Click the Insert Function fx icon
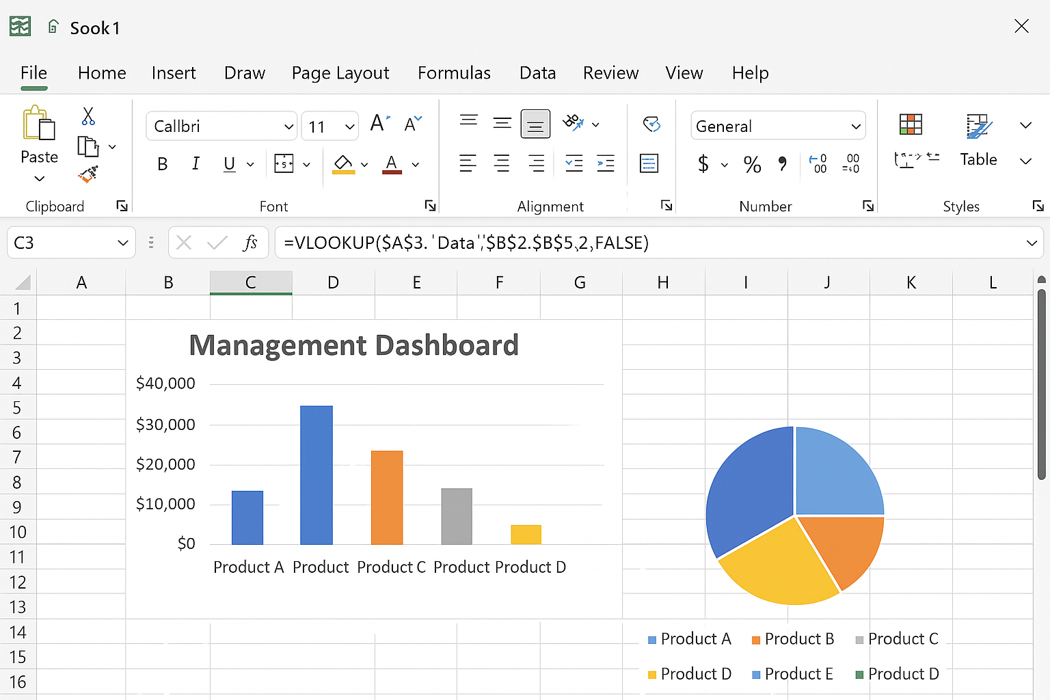This screenshot has height=700, width=1050. pos(250,243)
